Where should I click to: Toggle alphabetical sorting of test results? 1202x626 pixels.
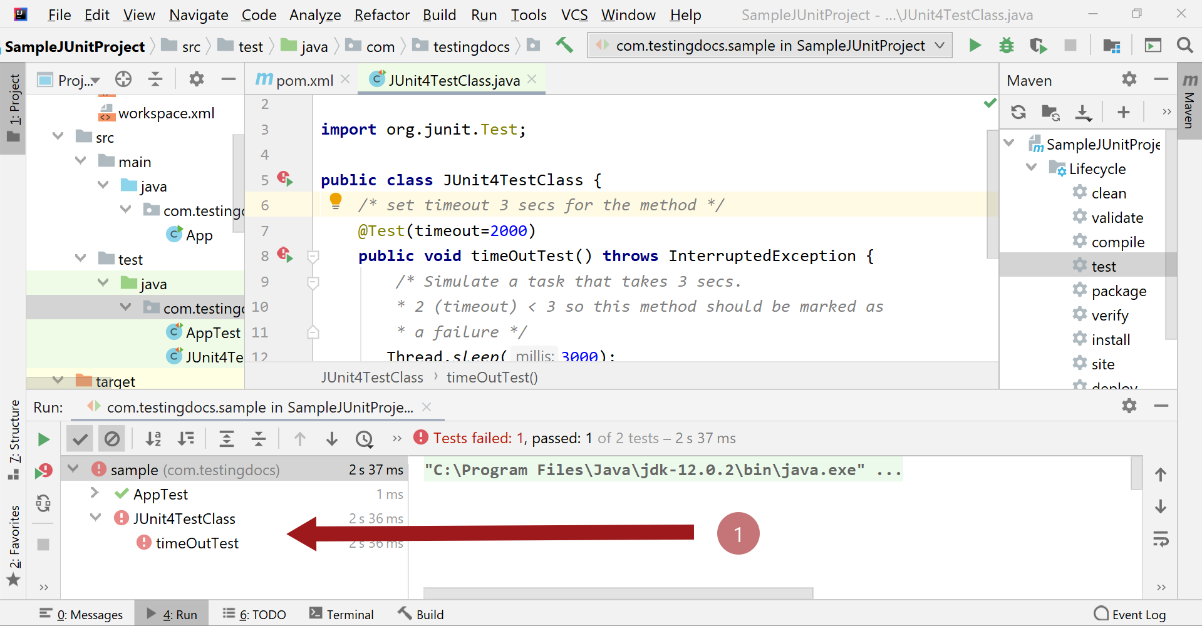[153, 438]
